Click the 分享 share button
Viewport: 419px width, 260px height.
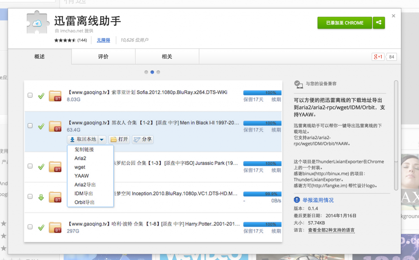coord(143,139)
